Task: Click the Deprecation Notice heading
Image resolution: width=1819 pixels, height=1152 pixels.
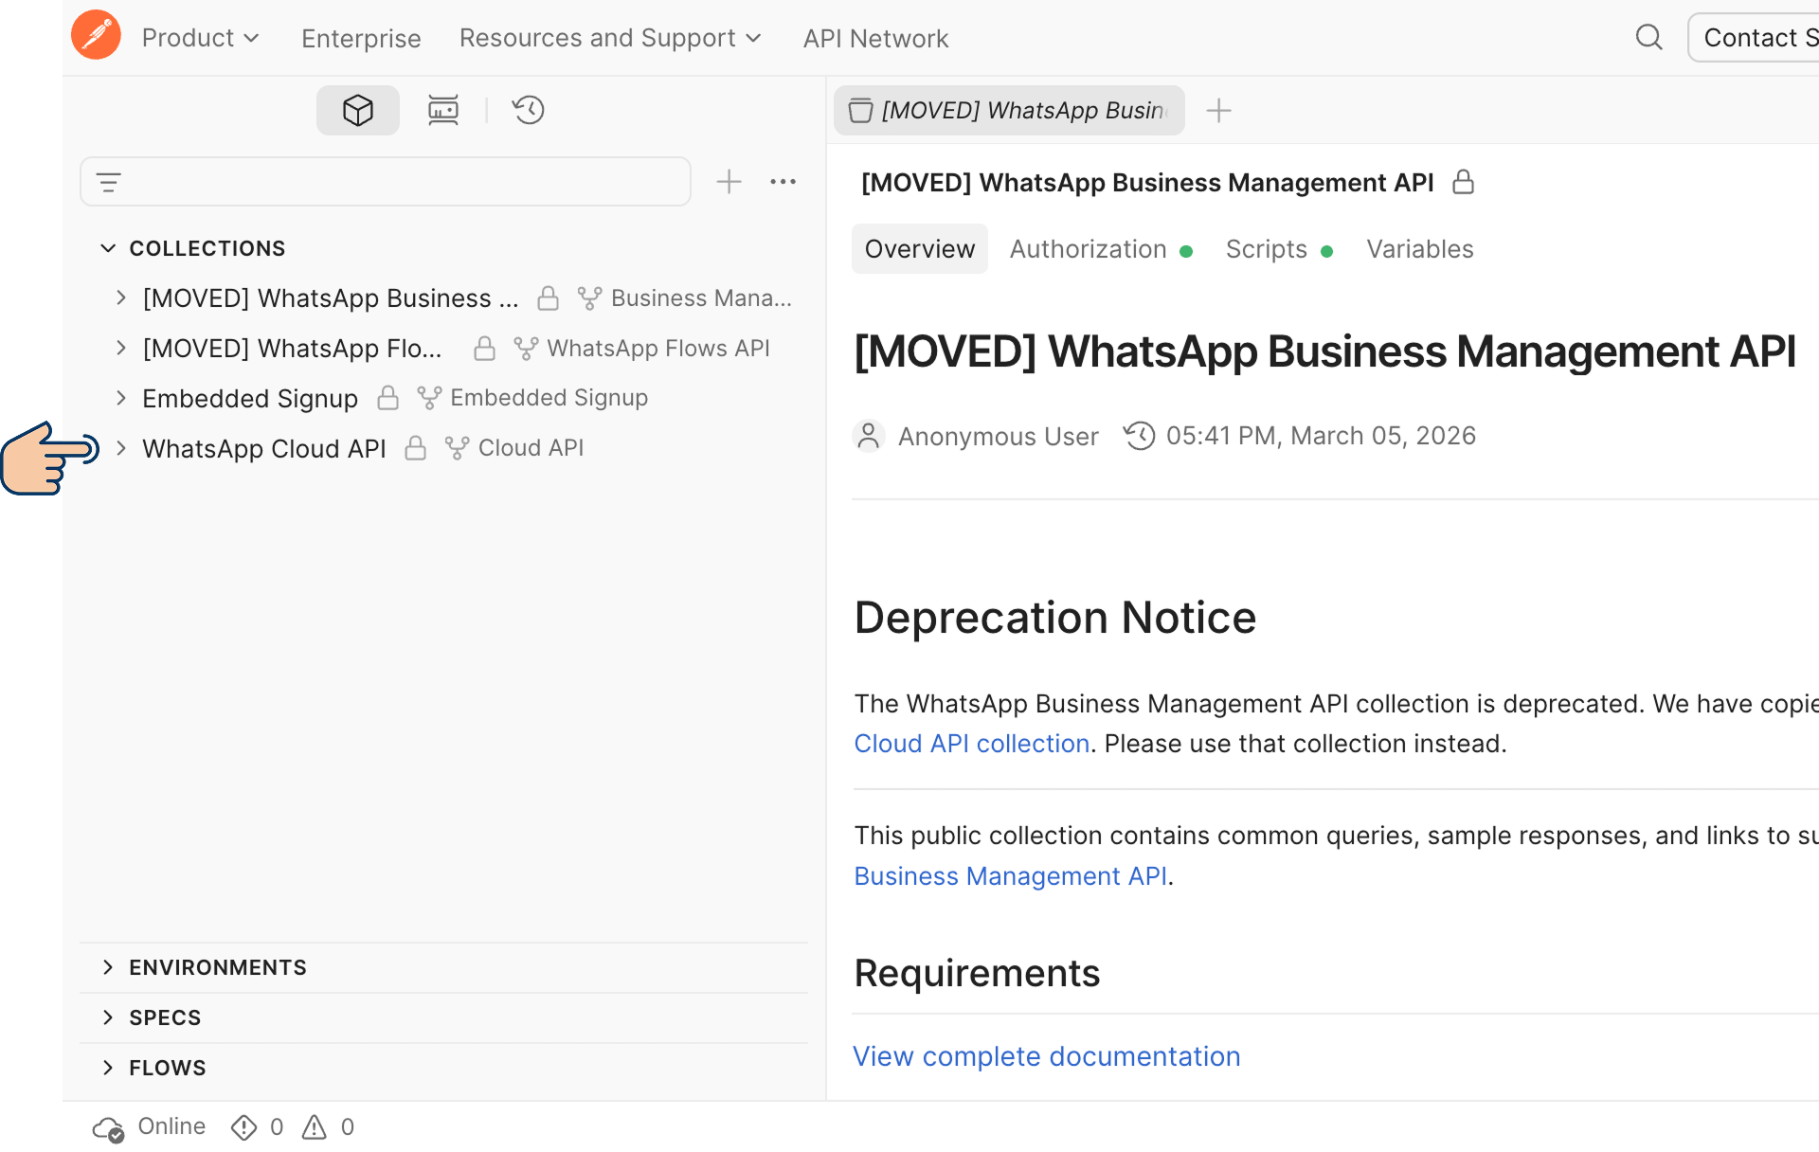Action: tap(1055, 618)
